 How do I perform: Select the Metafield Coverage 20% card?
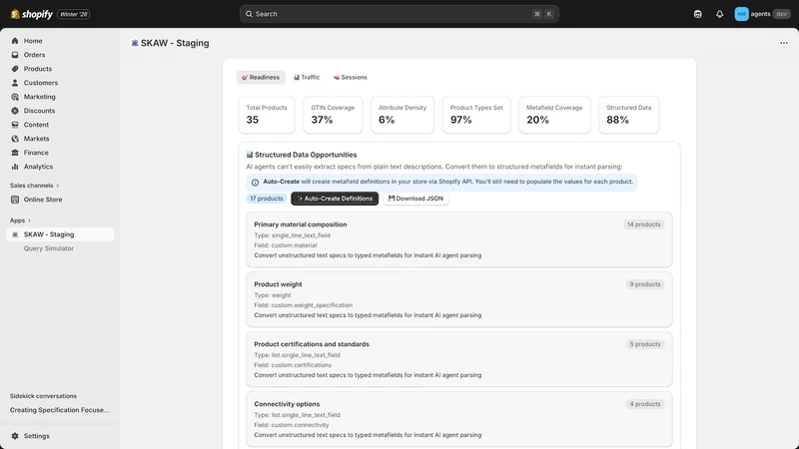click(554, 115)
